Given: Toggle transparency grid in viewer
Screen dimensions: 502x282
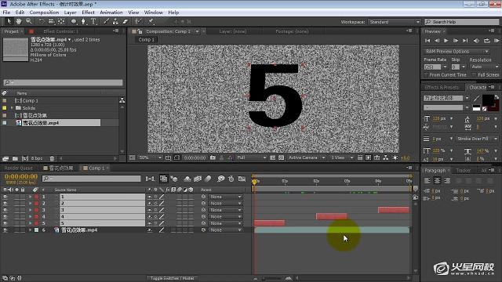Looking at the screenshot, I should pos(281,157).
